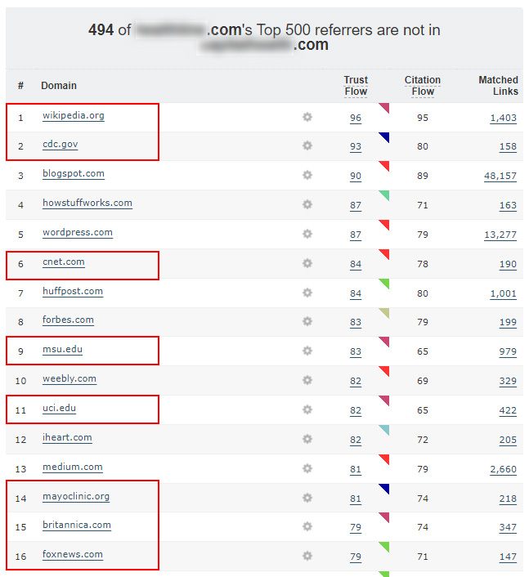Sort by Citation Flow column header
The width and height of the screenshot is (529, 577).
pos(422,86)
